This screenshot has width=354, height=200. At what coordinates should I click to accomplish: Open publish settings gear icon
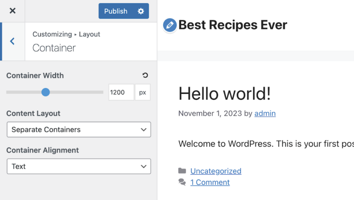[141, 11]
